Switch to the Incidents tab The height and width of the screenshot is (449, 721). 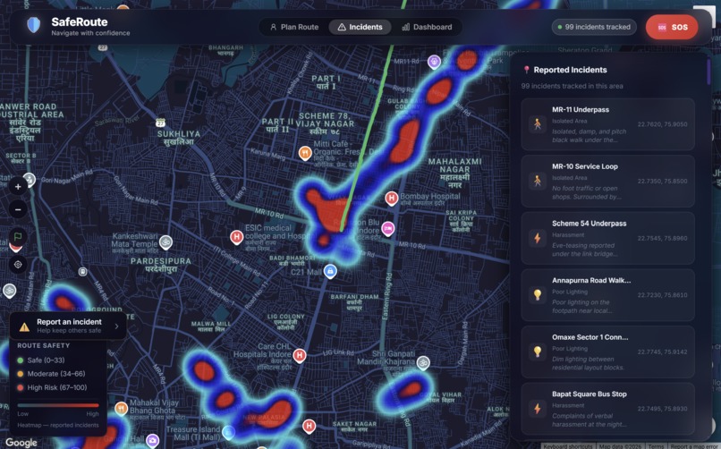click(360, 27)
